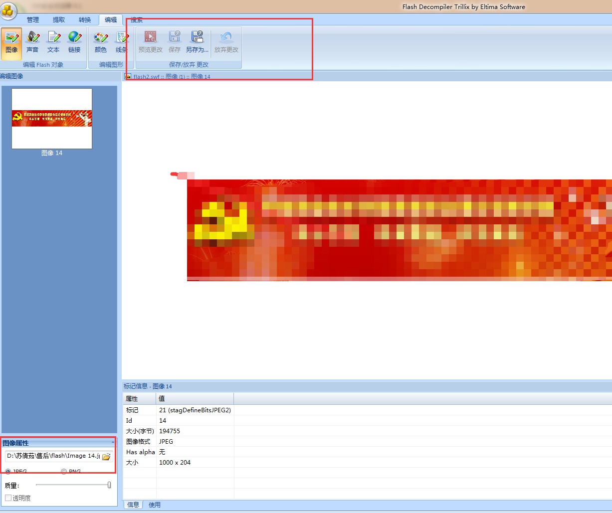The width and height of the screenshot is (612, 513).
Task: Choose the JPEG format radio button
Action: pos(8,472)
